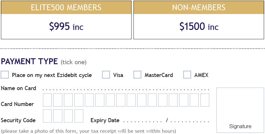The width and height of the screenshot is (265, 134).
Task: Click the Name on Card dotted line
Action: tap(125, 89)
